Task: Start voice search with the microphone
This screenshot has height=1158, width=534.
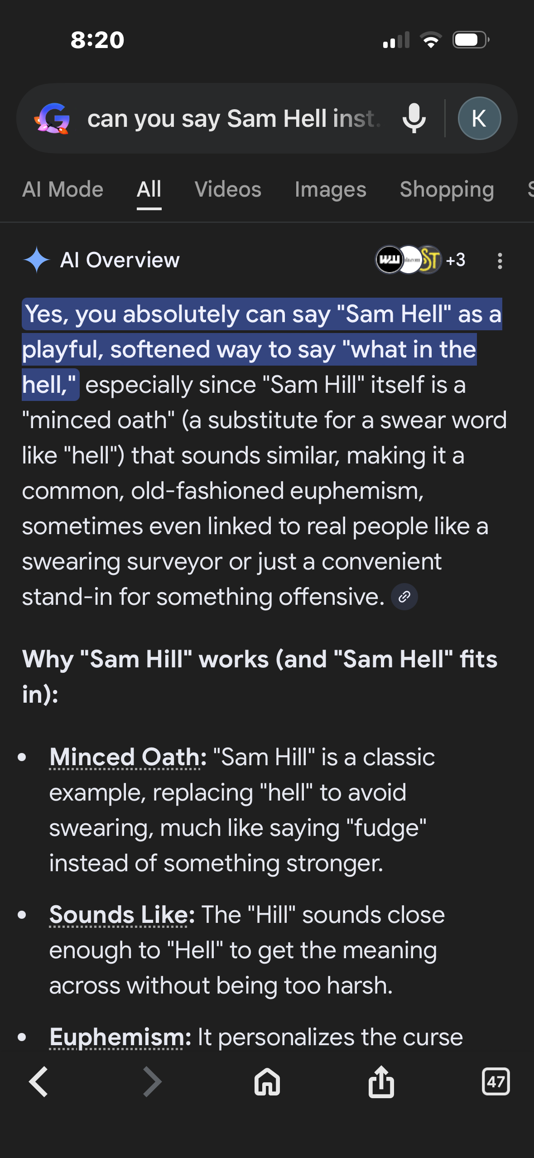Action: tap(414, 119)
